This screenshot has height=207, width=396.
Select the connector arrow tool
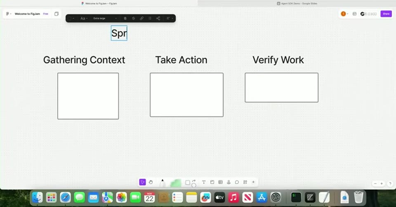(194, 181)
